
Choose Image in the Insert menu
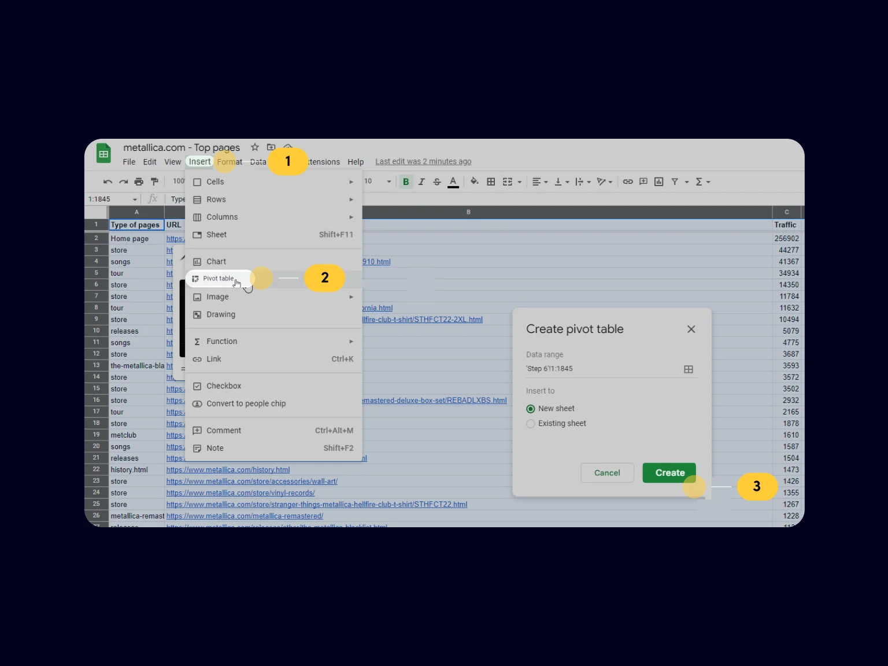tap(273, 297)
